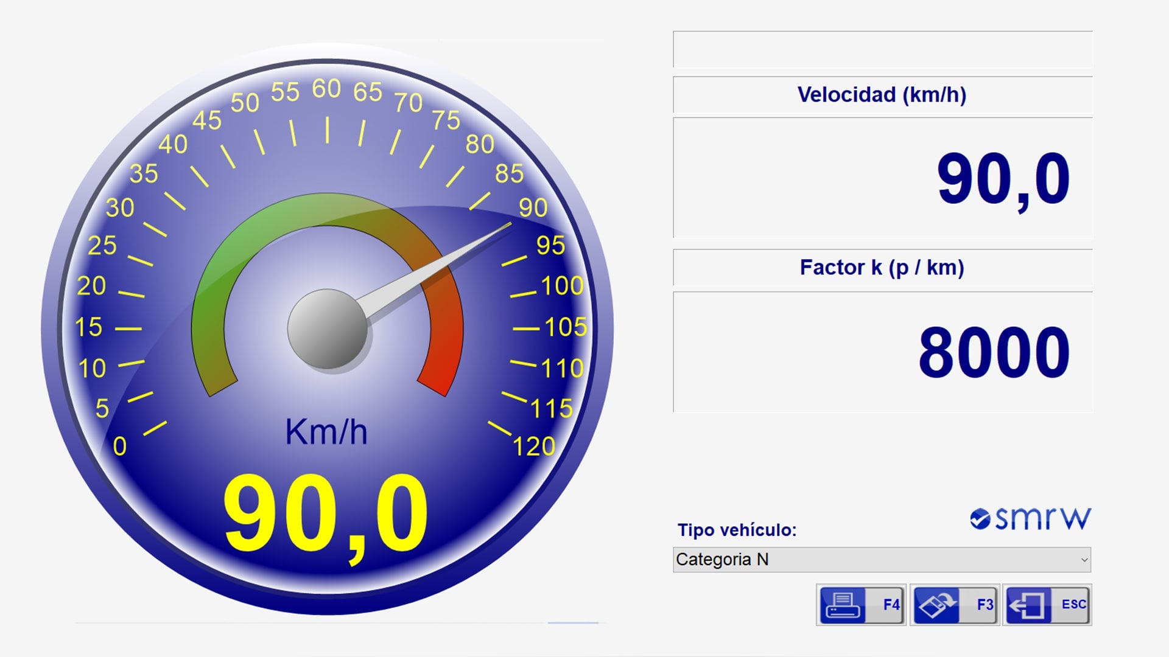Click the empty field above Velocidad

[x=883, y=49]
